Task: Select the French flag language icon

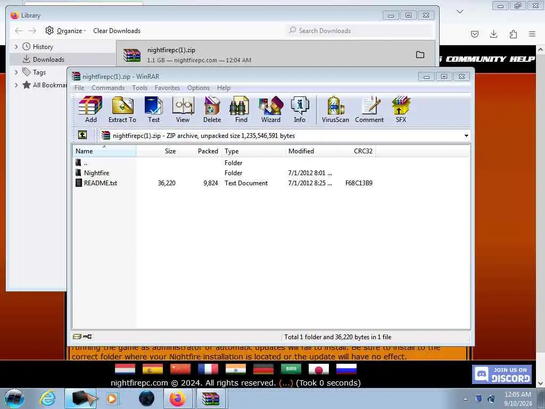Action: [x=208, y=369]
